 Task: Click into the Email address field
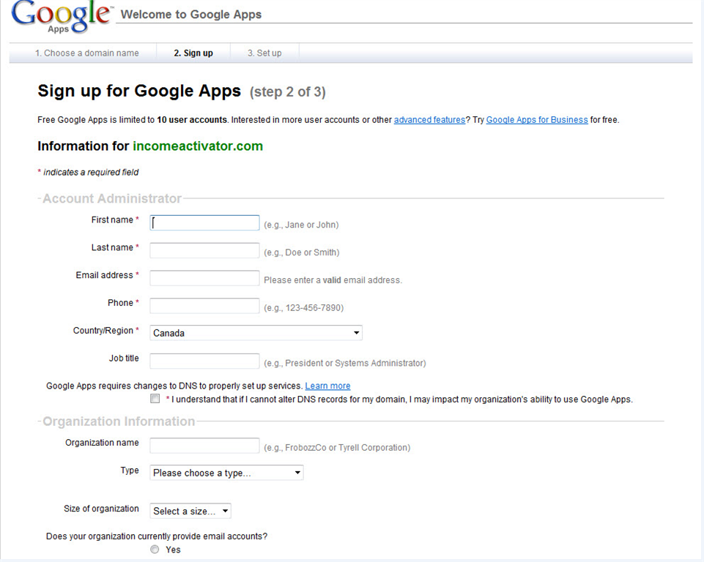tap(204, 278)
